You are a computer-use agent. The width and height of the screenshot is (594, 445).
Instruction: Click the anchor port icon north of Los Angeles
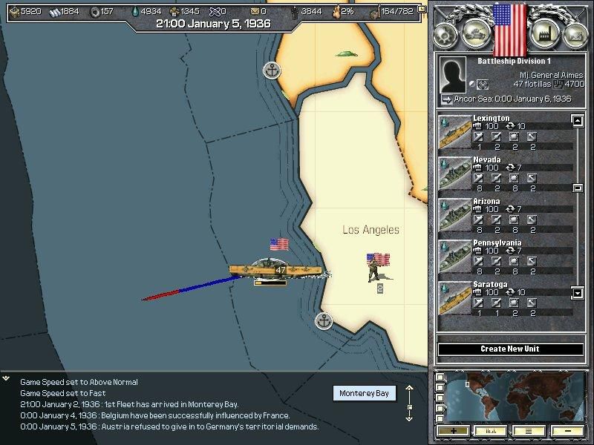pyautogui.click(x=272, y=70)
